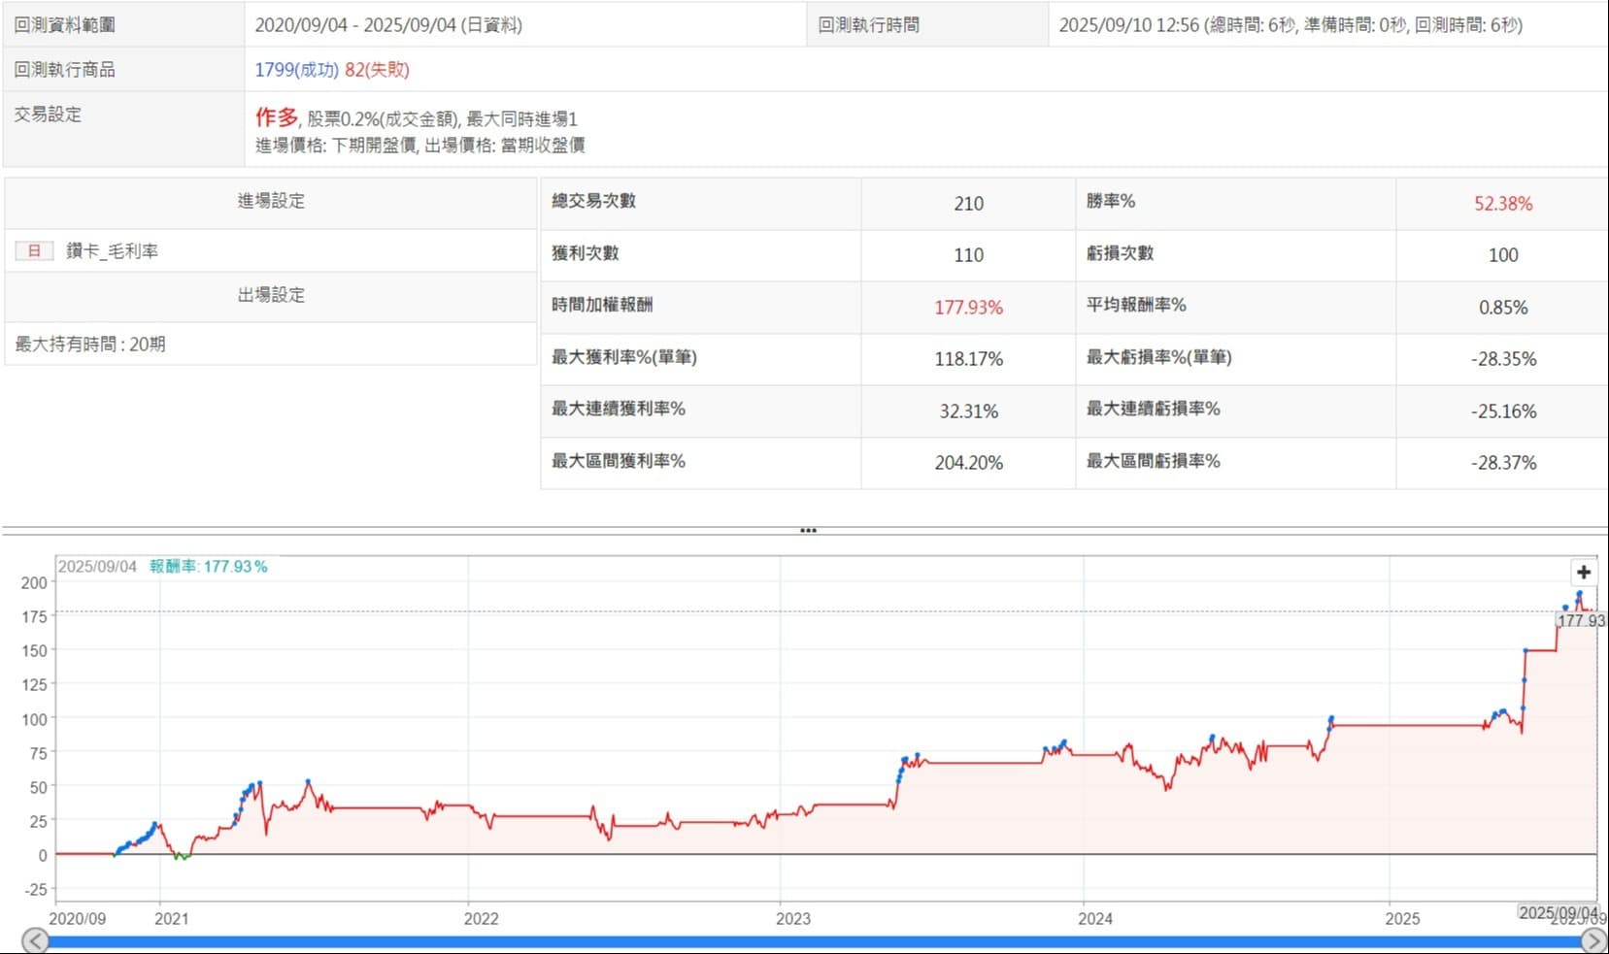Click the 報酬率: 177.93% chart legend text
Screen dimensions: 1609x954
tap(208, 567)
